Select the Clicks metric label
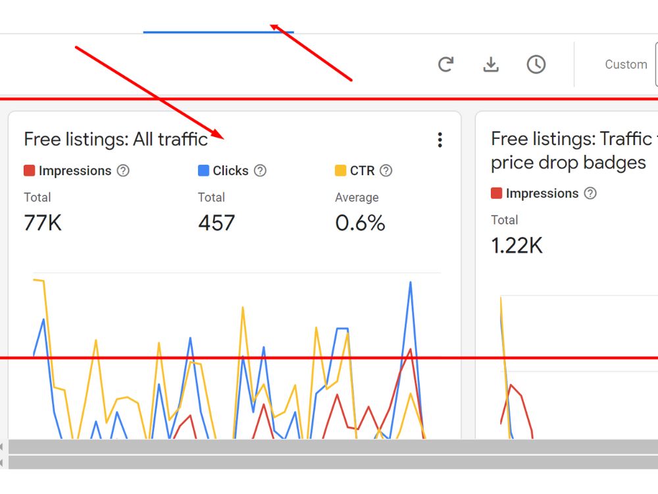This screenshot has width=658, height=494. click(230, 171)
